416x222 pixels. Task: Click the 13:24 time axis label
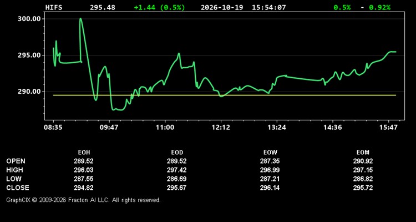pos(277,128)
